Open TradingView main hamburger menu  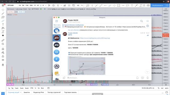click(3, 5)
